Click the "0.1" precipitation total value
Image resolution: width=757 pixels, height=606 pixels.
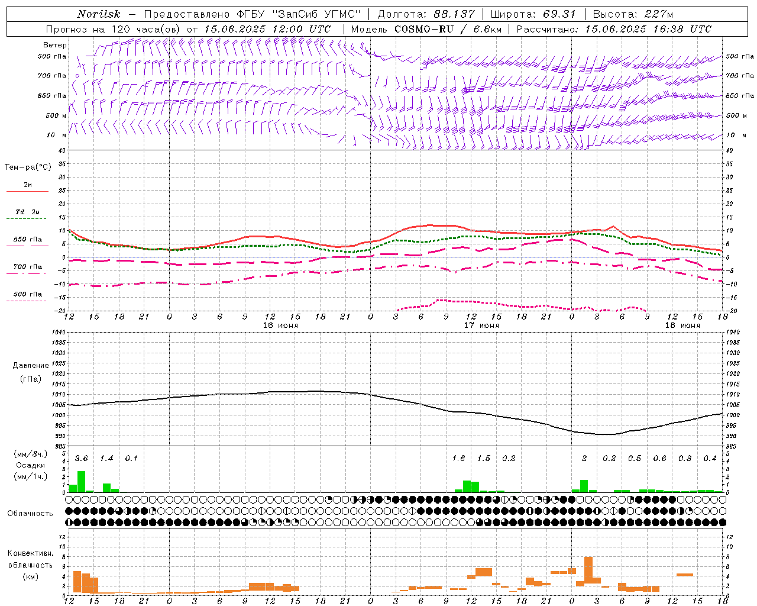coord(131,459)
